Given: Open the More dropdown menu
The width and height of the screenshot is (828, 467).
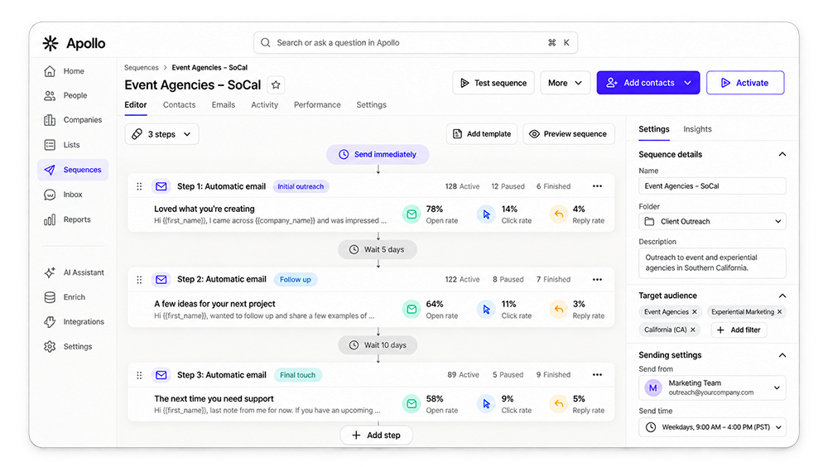Looking at the screenshot, I should [565, 83].
